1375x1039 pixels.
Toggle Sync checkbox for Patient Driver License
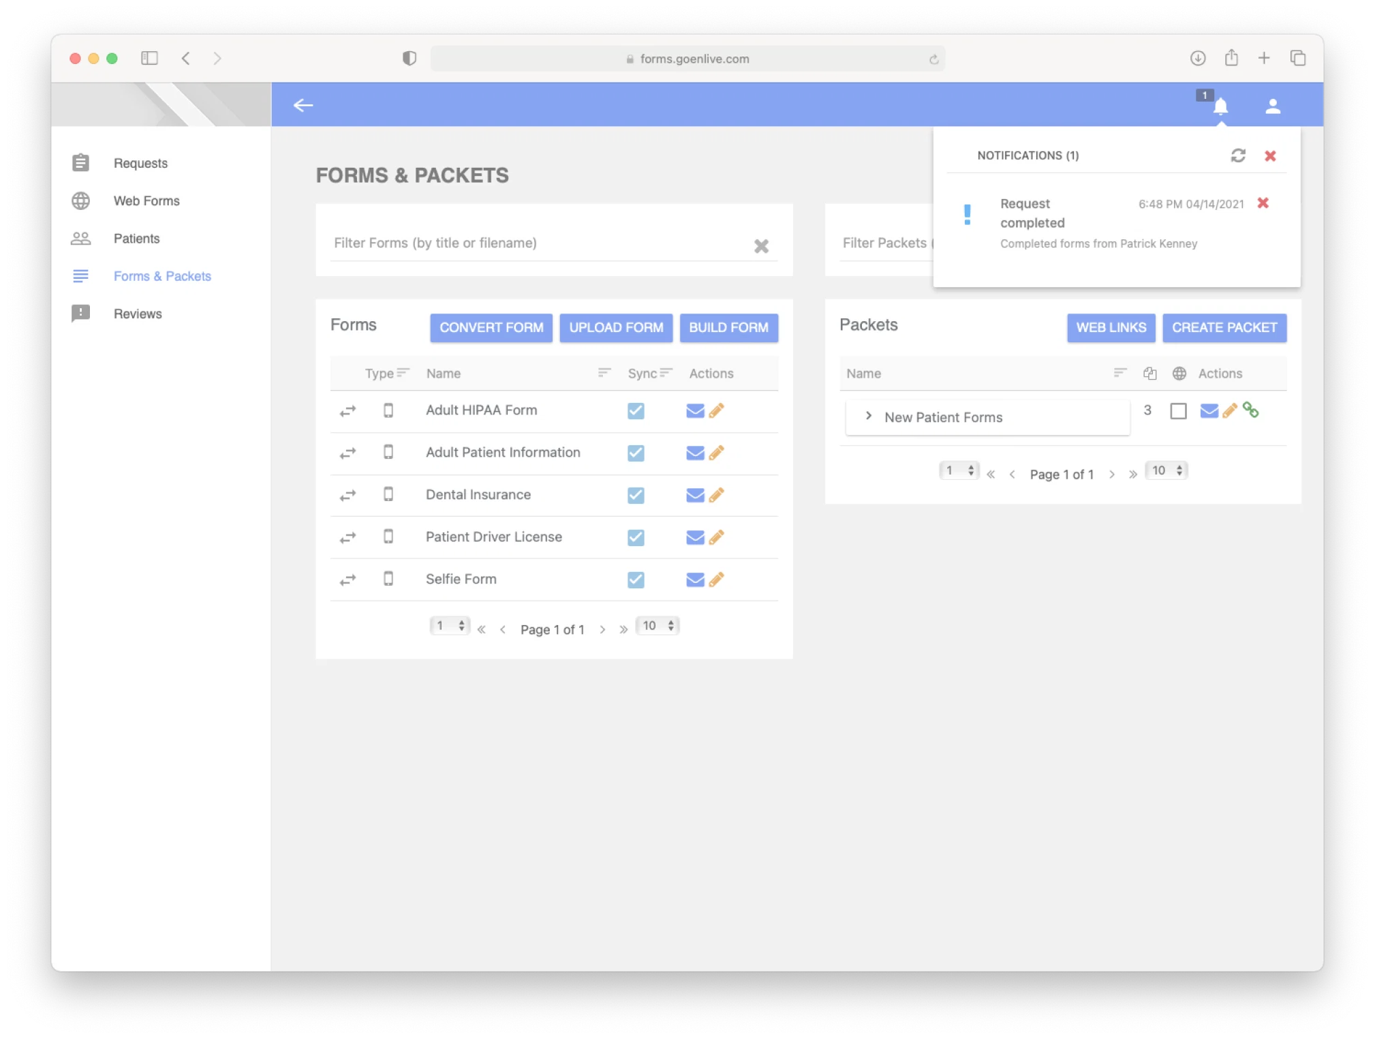pyautogui.click(x=635, y=537)
